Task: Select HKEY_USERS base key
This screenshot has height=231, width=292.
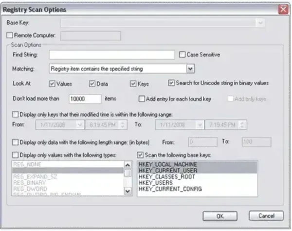Action: pyautogui.click(x=198, y=183)
